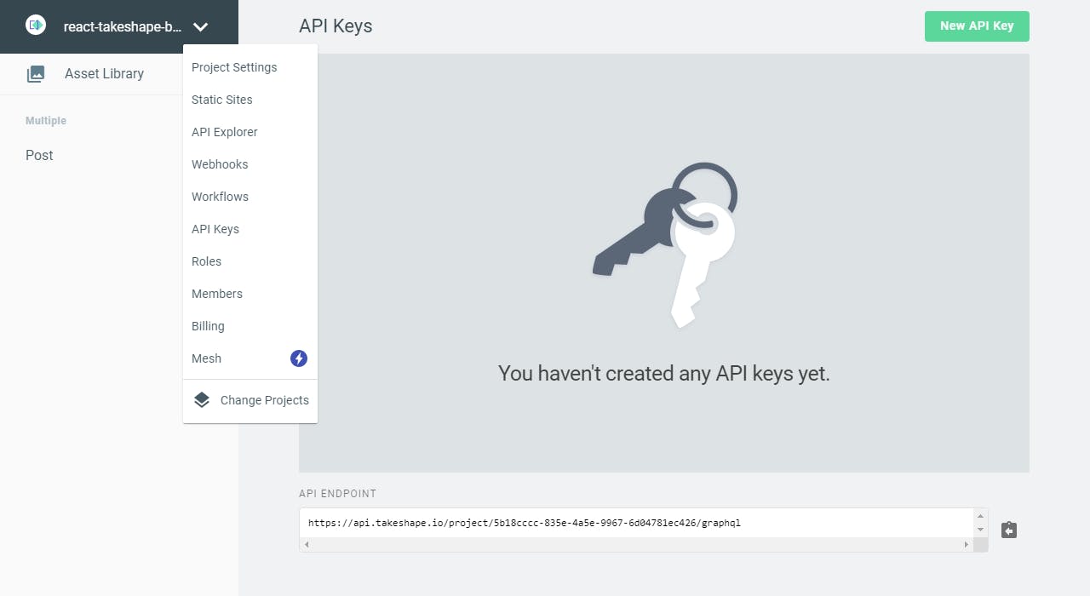Expand the project dropdown chevron
The image size is (1090, 596).
[x=200, y=26]
